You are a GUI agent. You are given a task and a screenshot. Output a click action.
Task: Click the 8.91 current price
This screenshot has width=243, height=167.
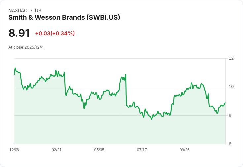tap(19, 33)
